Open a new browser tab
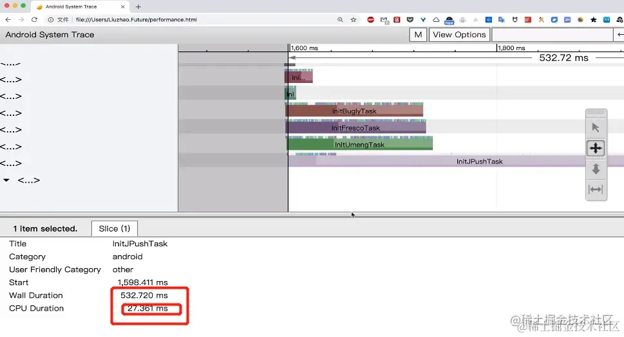The height and width of the screenshot is (337, 624). 138,7
